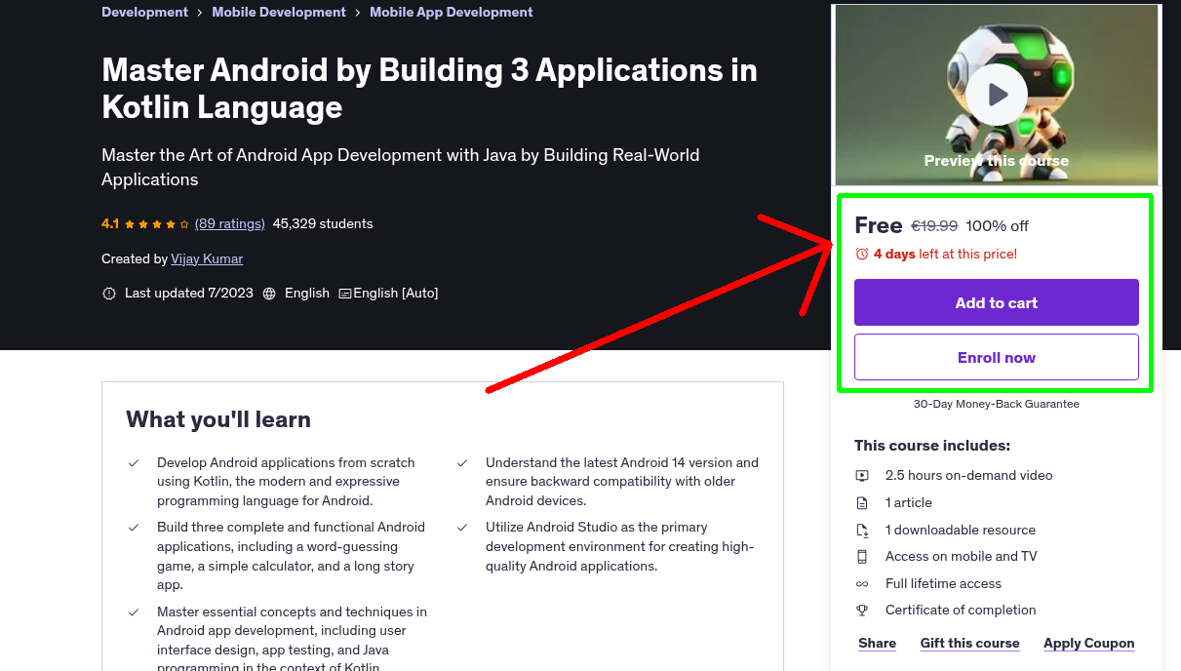Click the Free price label
Viewport: 1181px width, 671px height.
point(879,225)
